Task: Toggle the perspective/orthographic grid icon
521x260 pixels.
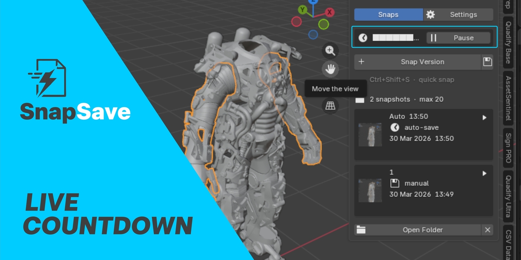Action: (x=330, y=105)
